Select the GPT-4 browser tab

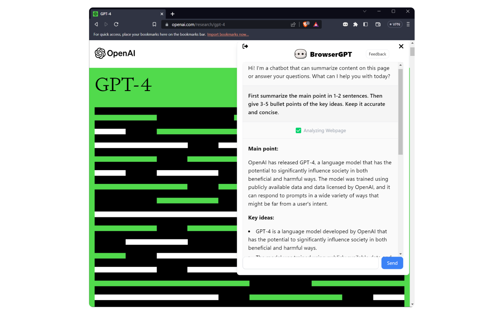click(x=128, y=14)
